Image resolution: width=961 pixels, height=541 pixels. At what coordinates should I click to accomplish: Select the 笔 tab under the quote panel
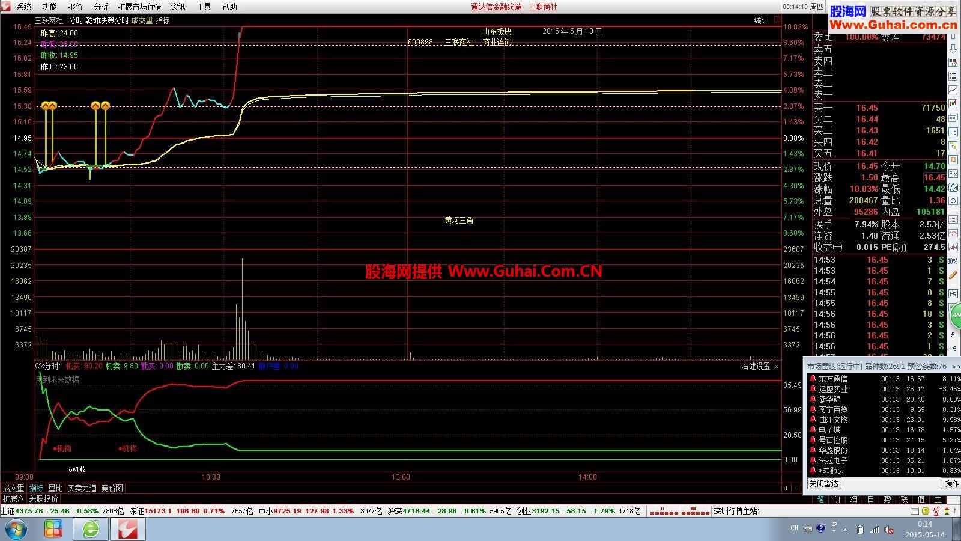(820, 500)
